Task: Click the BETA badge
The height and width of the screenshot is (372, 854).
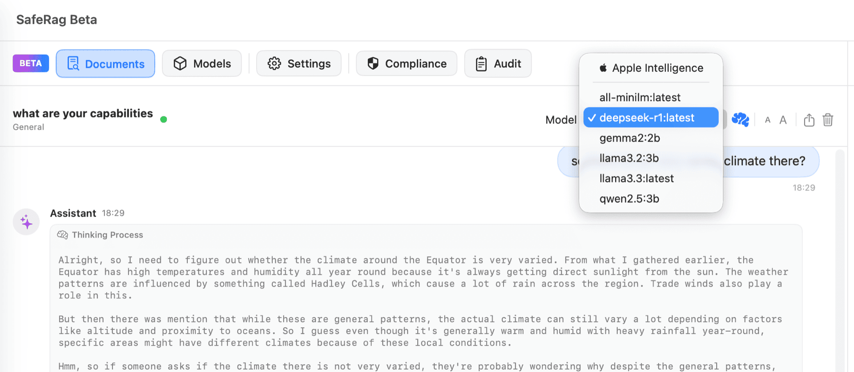Action: [31, 63]
